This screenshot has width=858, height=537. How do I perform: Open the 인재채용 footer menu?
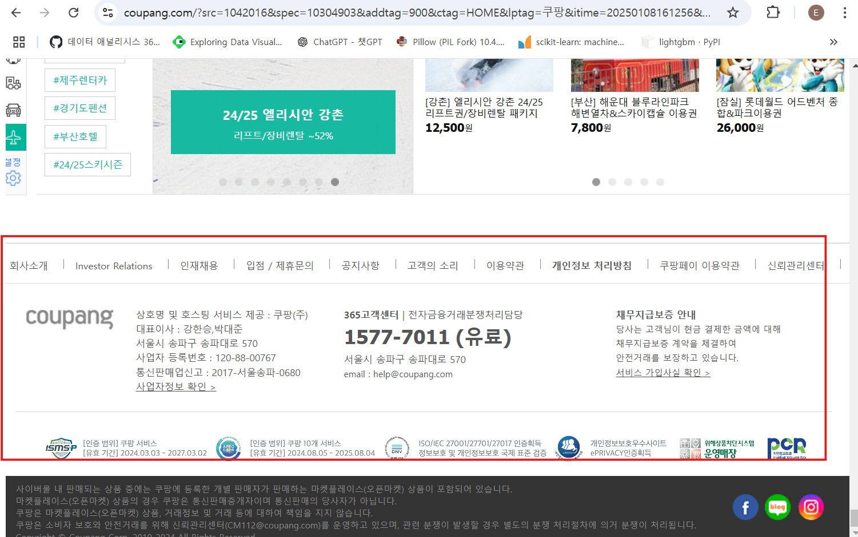(199, 266)
